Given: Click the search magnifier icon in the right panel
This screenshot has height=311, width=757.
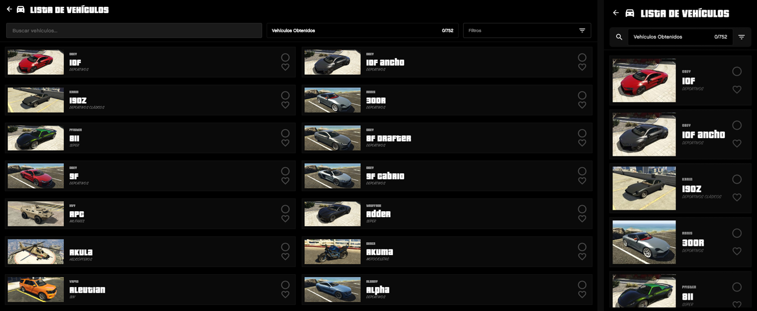Looking at the screenshot, I should pos(619,37).
